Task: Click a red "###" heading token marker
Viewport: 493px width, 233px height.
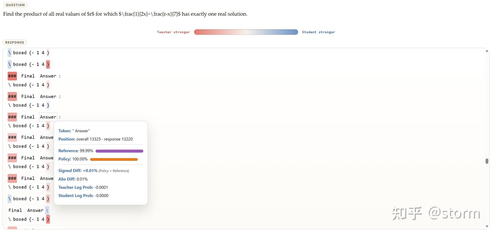Action: tap(12, 76)
